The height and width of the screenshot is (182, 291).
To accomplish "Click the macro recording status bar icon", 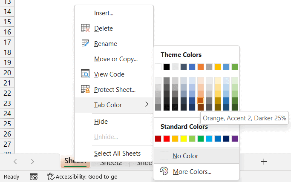I will (34, 176).
